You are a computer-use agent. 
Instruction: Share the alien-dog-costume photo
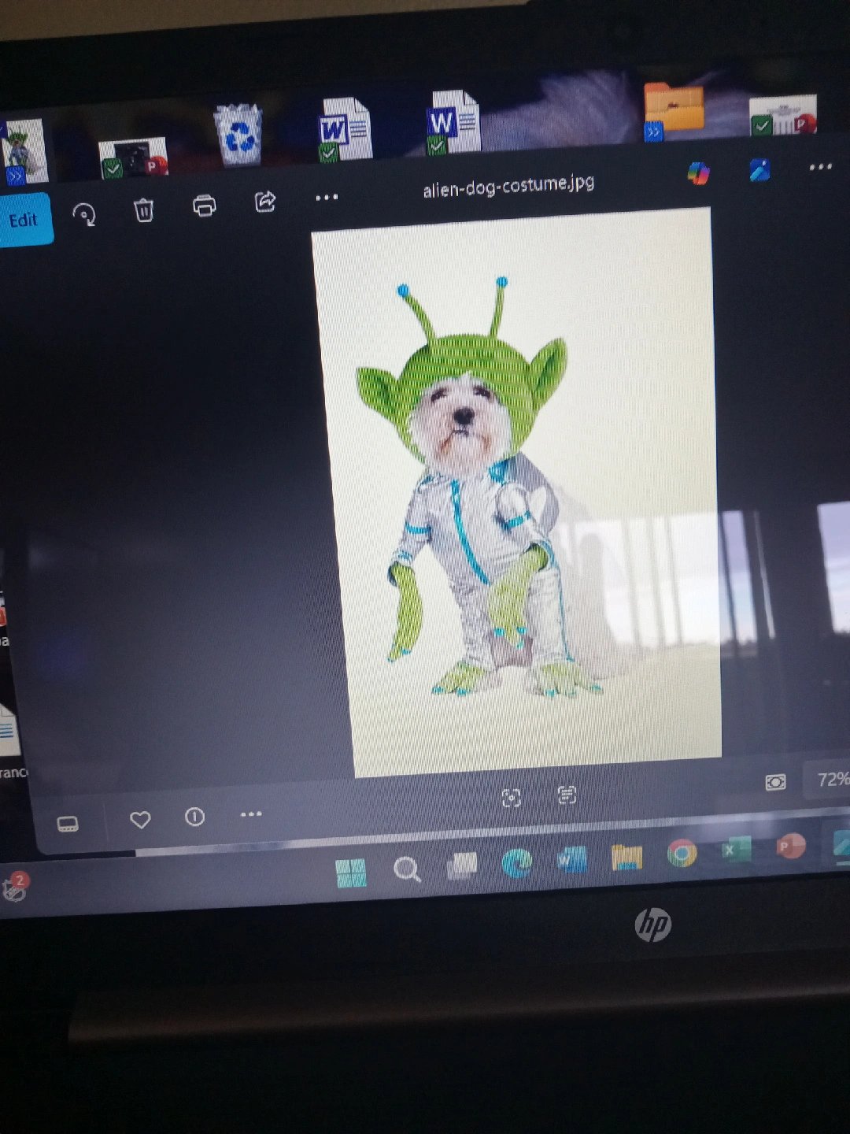click(x=265, y=202)
